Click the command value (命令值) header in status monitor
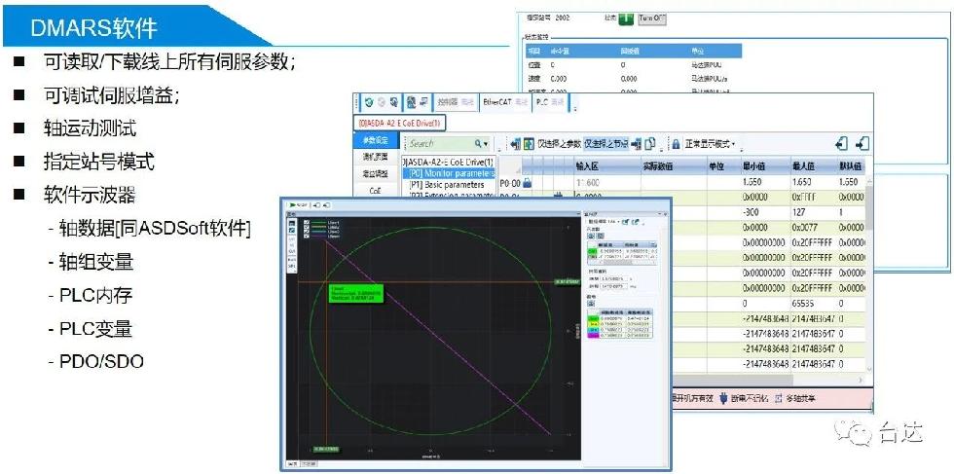The height and width of the screenshot is (474, 954). (558, 52)
